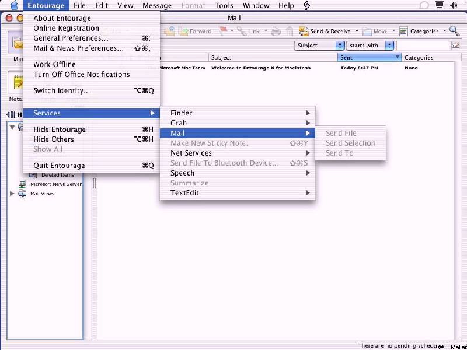The height and width of the screenshot is (350, 467).
Task: Click the Forward toolbar button
Action: point(196,31)
